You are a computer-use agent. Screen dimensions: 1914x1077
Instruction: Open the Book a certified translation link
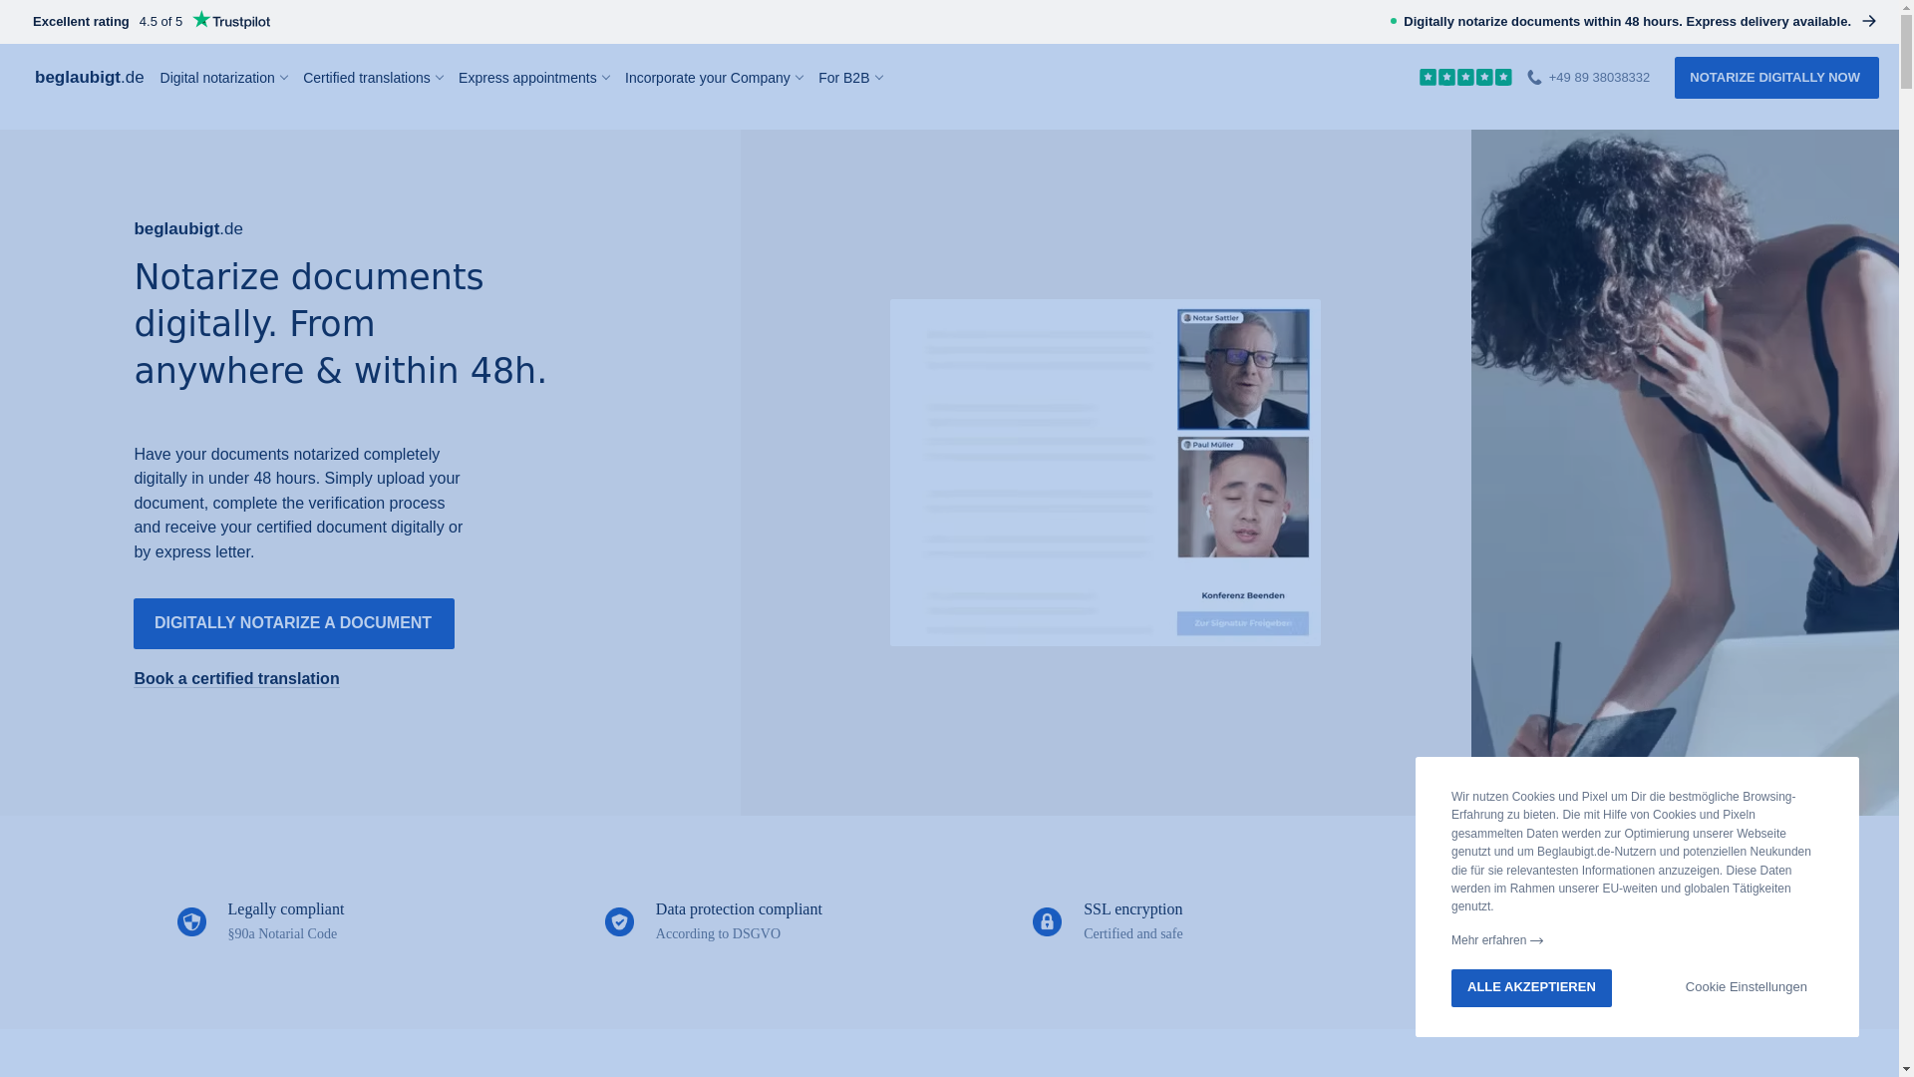tap(236, 679)
